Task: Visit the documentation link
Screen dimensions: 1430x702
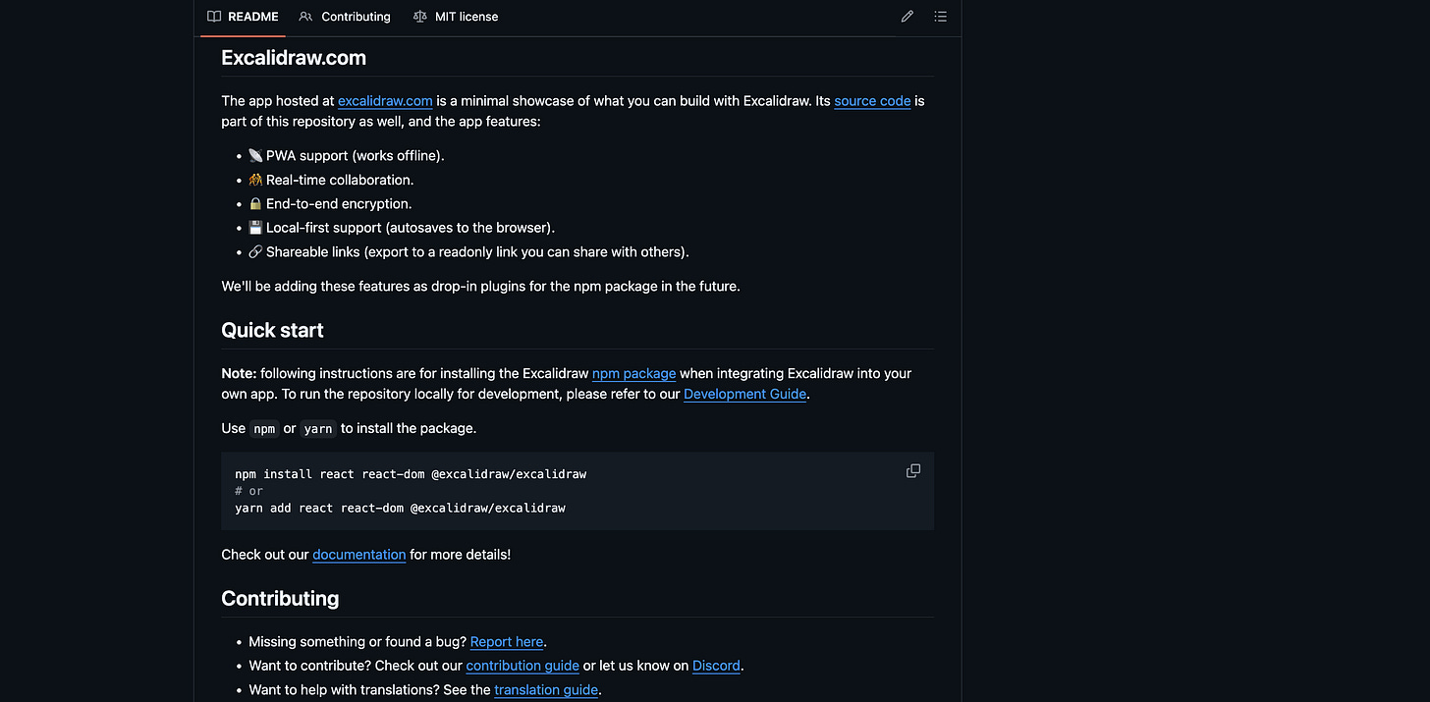Action: coord(358,554)
